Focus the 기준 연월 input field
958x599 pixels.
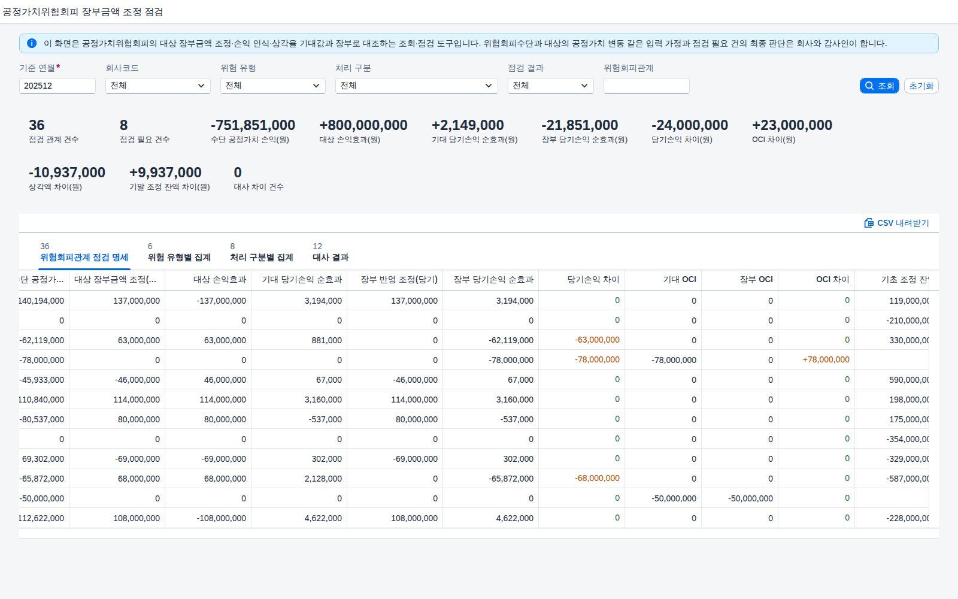pyautogui.click(x=57, y=86)
